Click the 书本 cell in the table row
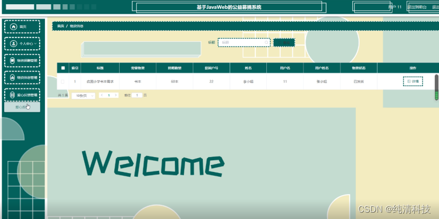Screen dimensions: 439x219 click(x=138, y=81)
